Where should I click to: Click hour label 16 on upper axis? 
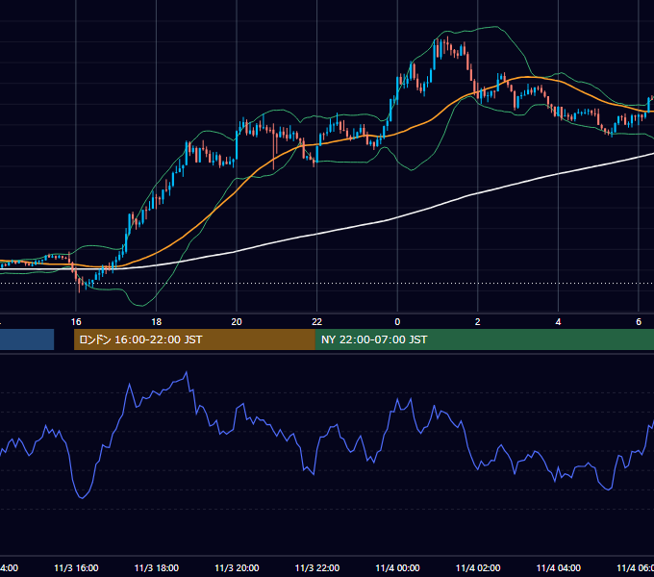pyautogui.click(x=76, y=322)
